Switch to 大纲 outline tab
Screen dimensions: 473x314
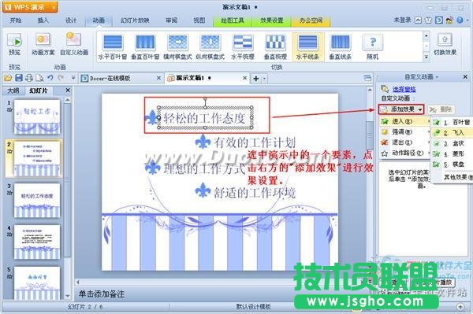(13, 91)
